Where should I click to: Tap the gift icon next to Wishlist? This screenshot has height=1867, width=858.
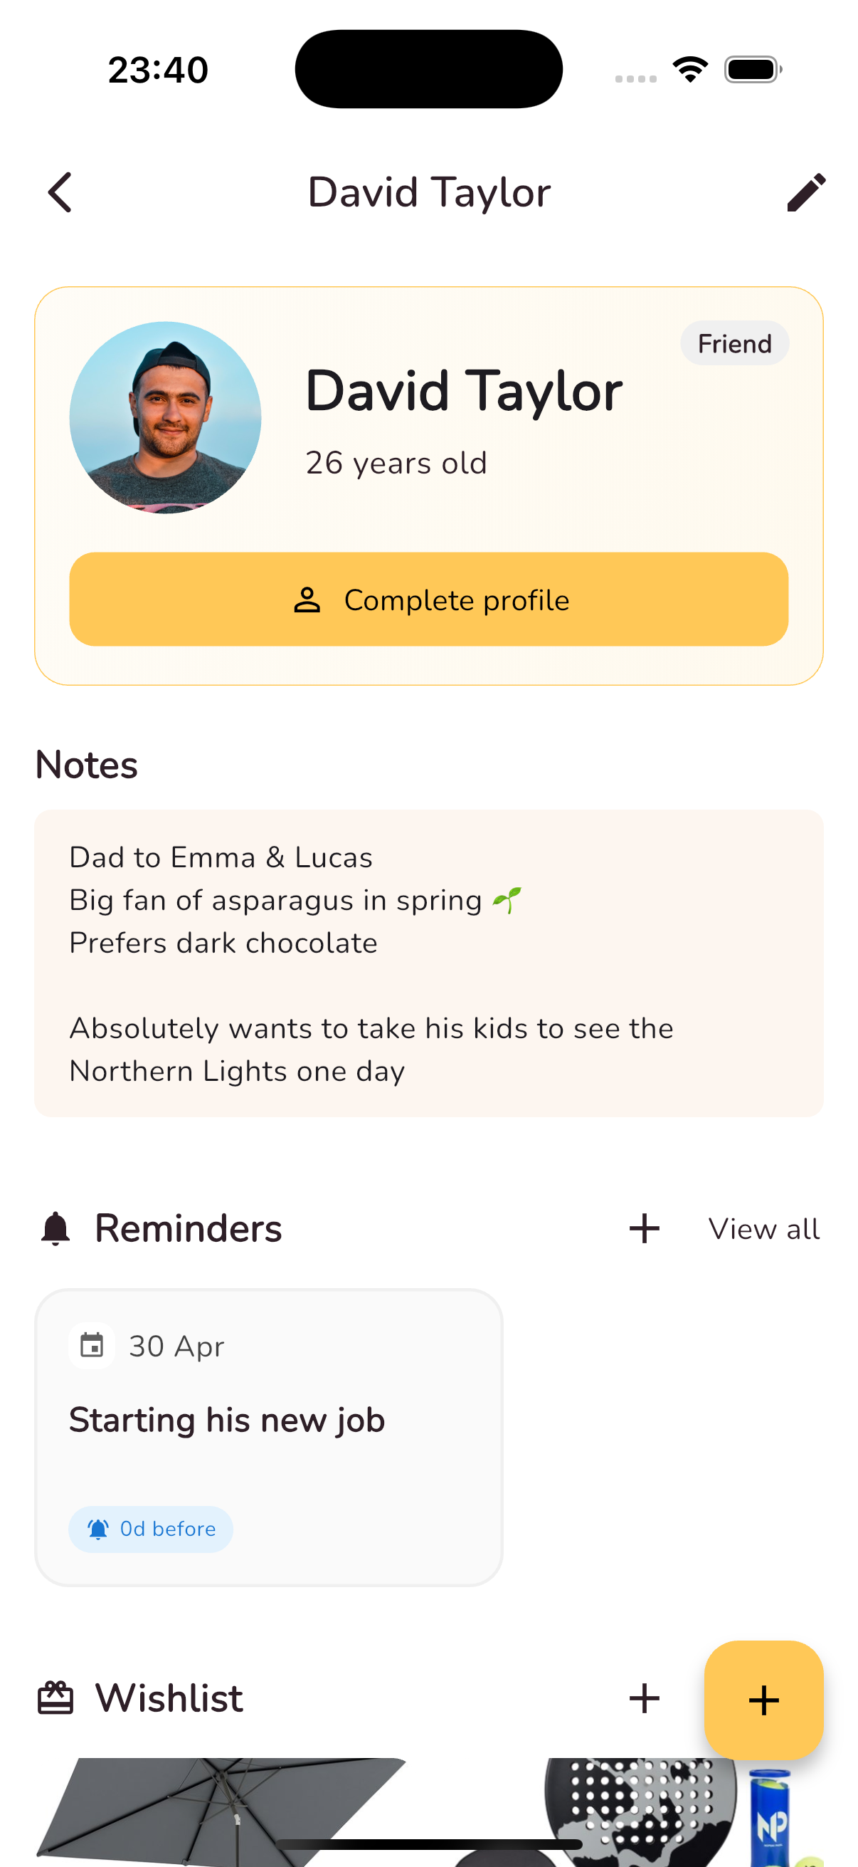(55, 1698)
